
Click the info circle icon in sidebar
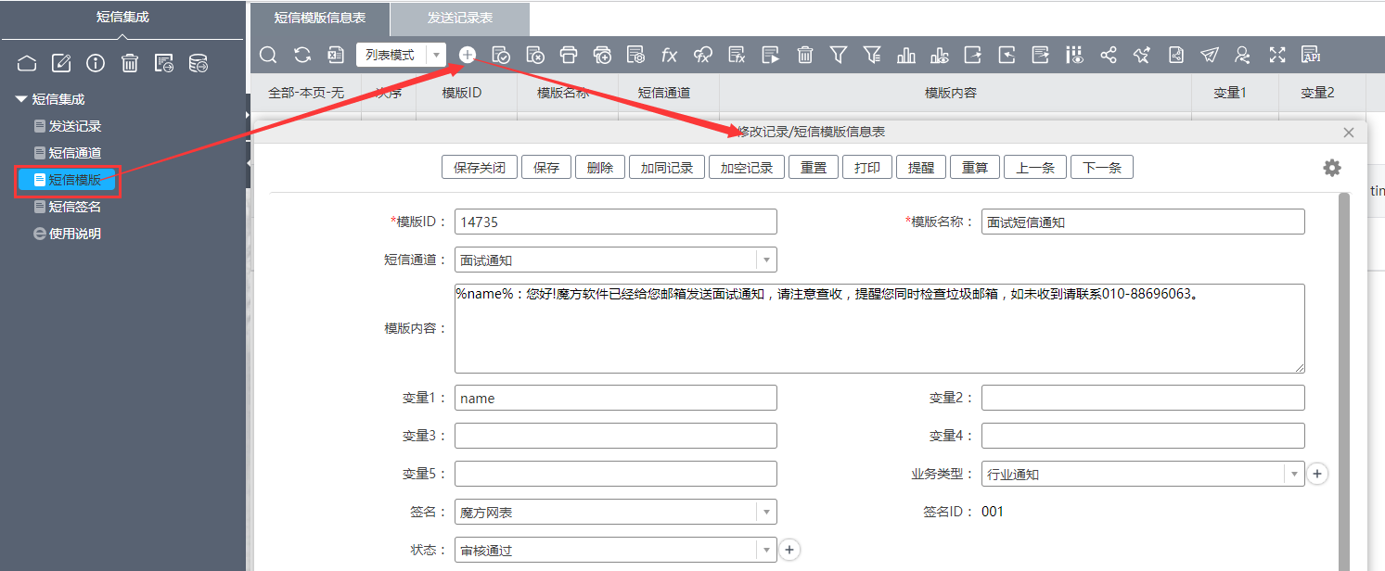coord(96,63)
